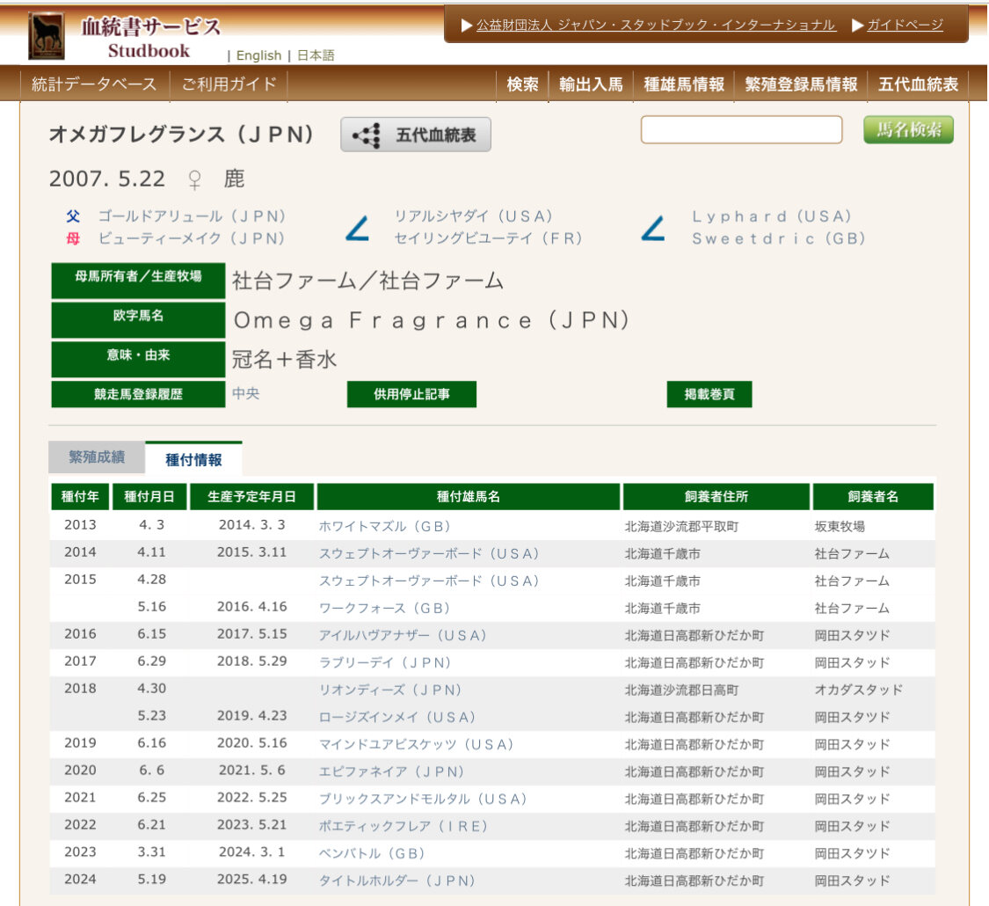This screenshot has width=989, height=906.
Task: Click the 馬名検索 search button
Action: [x=908, y=129]
